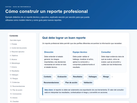Viewport: 137px width, 103px height.
Task: Go to '8. Resultados' in contents
Action: 14,71
